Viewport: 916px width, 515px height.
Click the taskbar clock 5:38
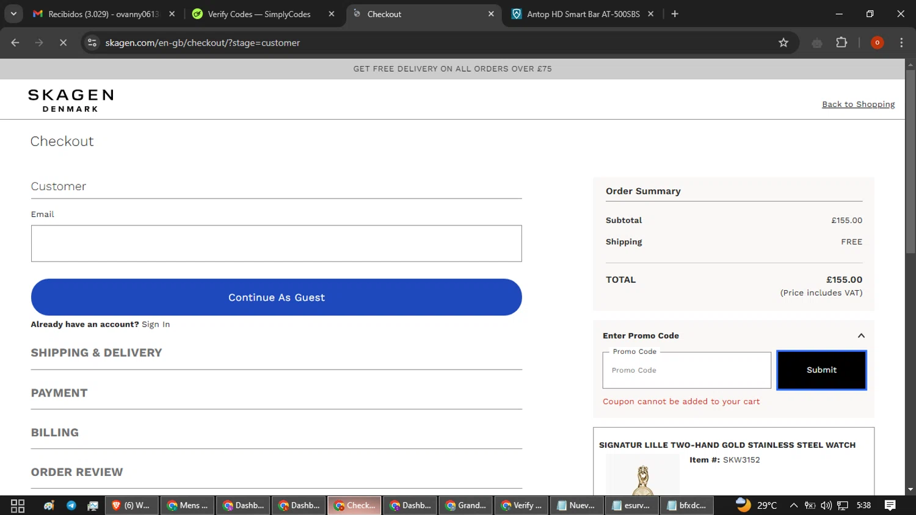863,505
